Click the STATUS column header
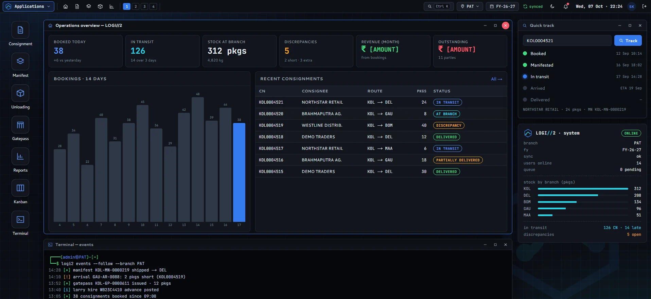This screenshot has height=299, width=651. click(x=442, y=91)
